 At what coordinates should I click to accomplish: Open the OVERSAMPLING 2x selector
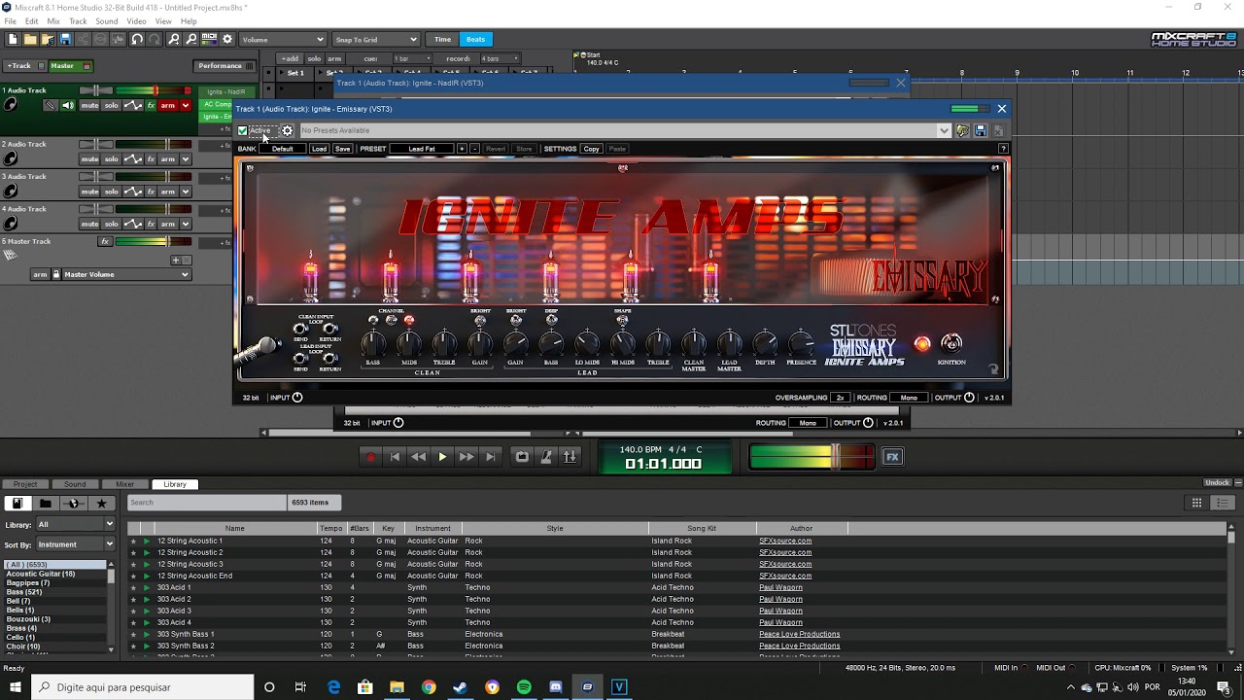point(840,398)
